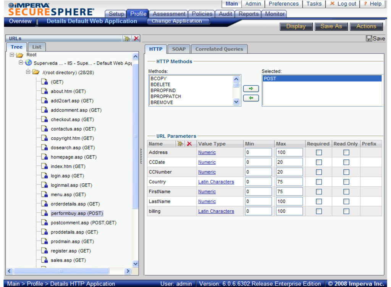391x287 pixels.
Task: Collapse the Root tree node
Action: [12, 55]
